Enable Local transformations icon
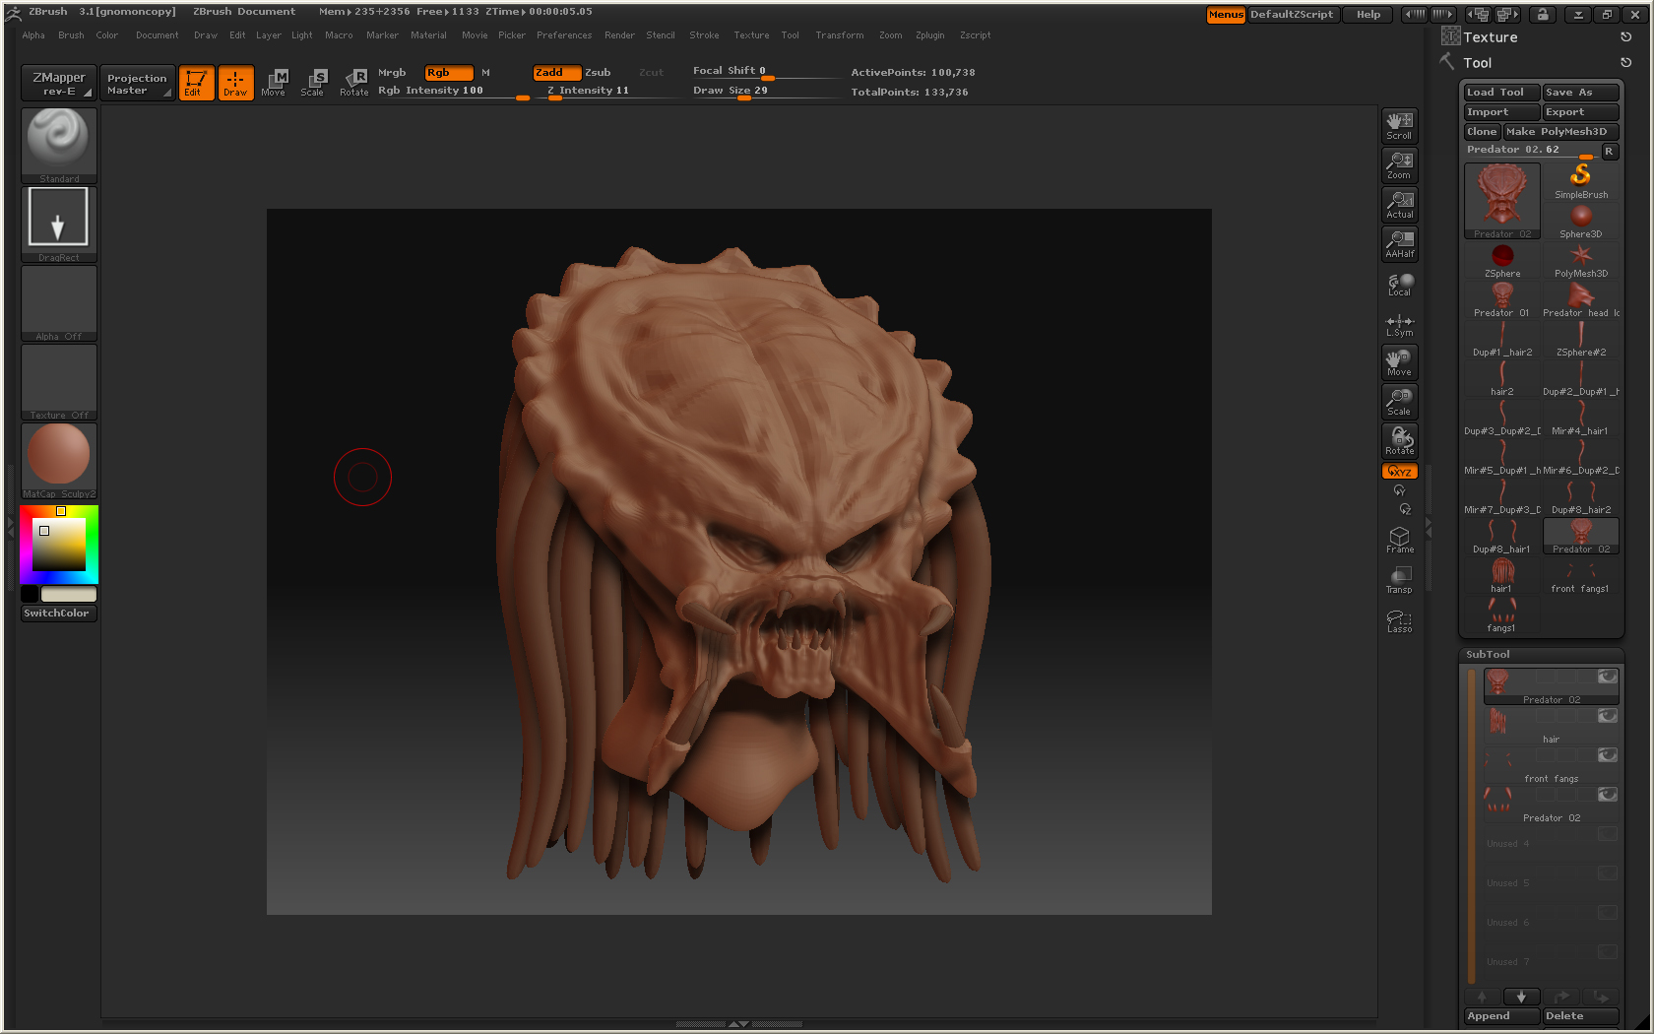1654x1034 pixels. [1399, 285]
